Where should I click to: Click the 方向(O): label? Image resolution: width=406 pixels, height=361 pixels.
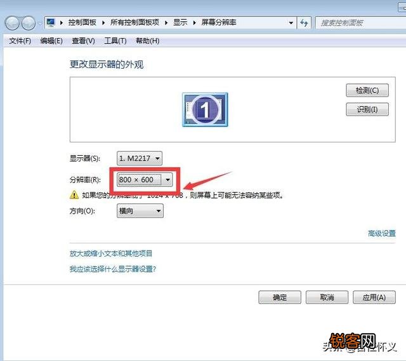[x=82, y=211]
